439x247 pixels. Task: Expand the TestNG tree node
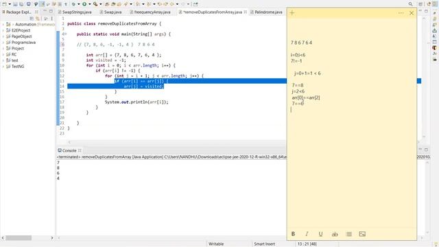pos(3,67)
